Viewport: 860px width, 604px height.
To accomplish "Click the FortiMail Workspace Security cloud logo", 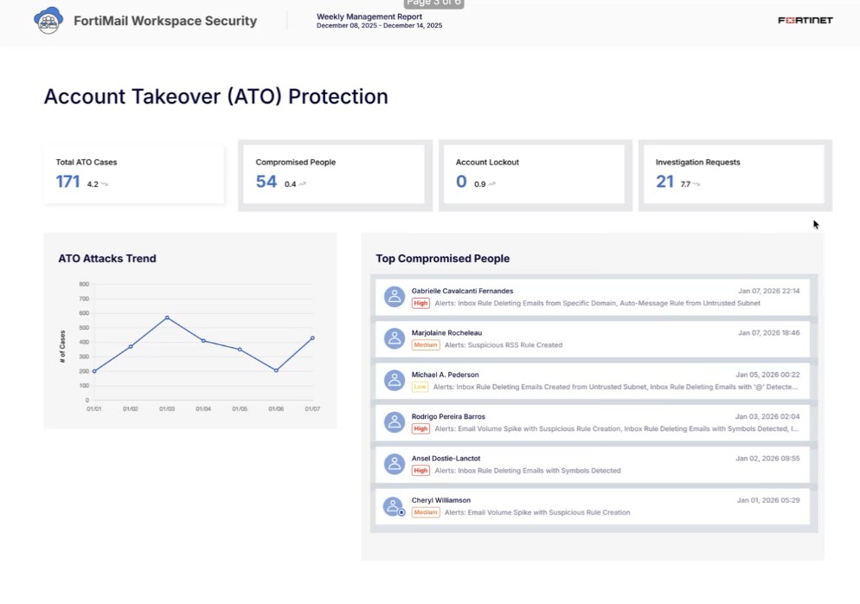I will [x=48, y=20].
